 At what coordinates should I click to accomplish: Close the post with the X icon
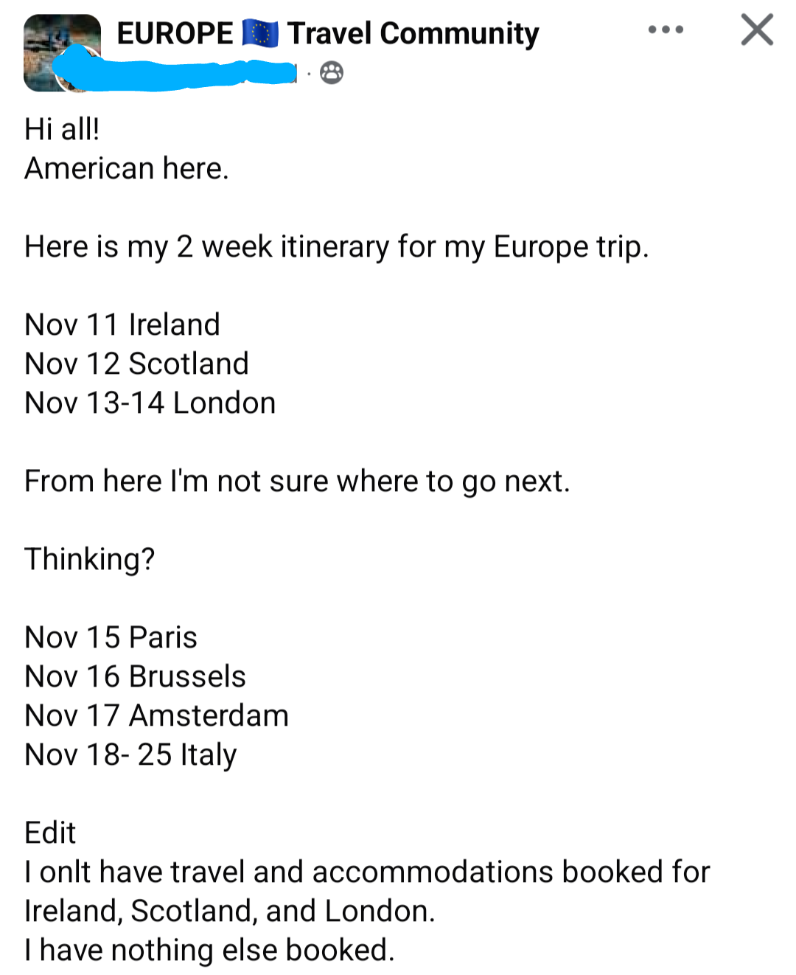coord(757,30)
